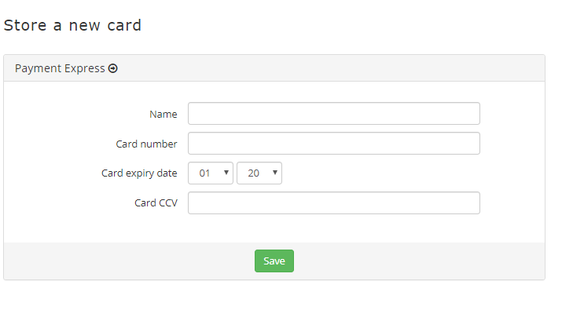Save the new card details
This screenshot has width=562, height=310.
(274, 261)
